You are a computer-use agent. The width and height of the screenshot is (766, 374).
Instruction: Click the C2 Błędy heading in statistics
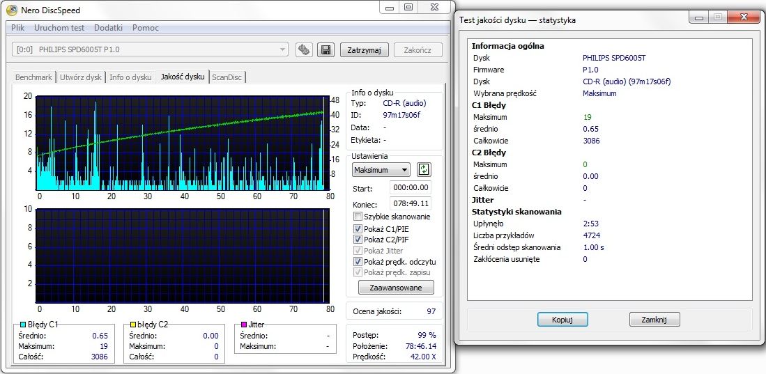(x=489, y=153)
